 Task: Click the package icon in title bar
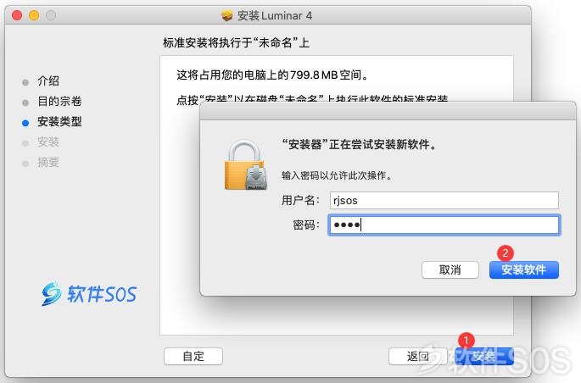click(x=226, y=15)
